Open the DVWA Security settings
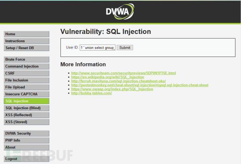Image resolution: width=241 pixels, height=164 pixels. coord(27,133)
